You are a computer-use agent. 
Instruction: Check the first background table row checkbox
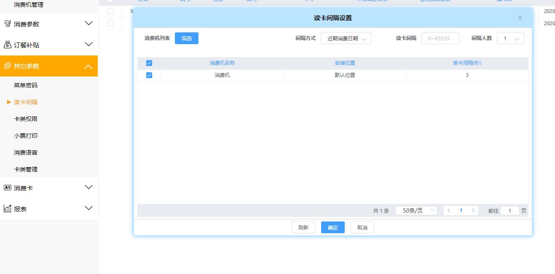pyautogui.click(x=110, y=11)
